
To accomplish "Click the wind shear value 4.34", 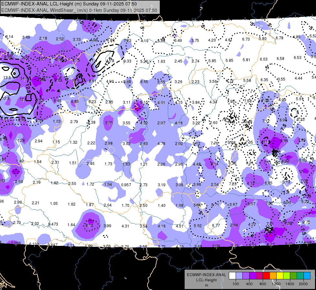I will [213, 102].
